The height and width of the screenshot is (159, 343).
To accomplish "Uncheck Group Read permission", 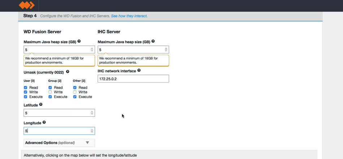I will click(x=50, y=87).
